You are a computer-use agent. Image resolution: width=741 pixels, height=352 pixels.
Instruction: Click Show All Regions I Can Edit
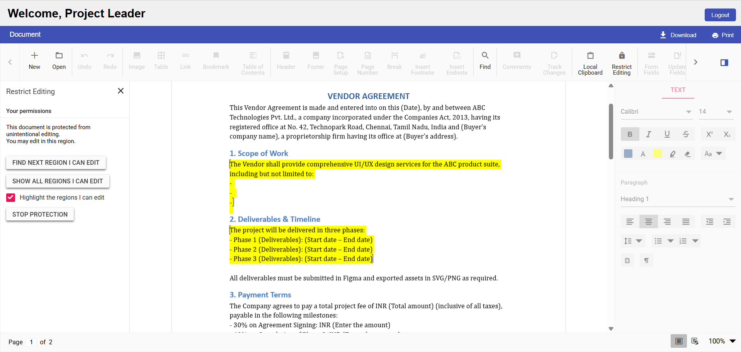(58, 181)
